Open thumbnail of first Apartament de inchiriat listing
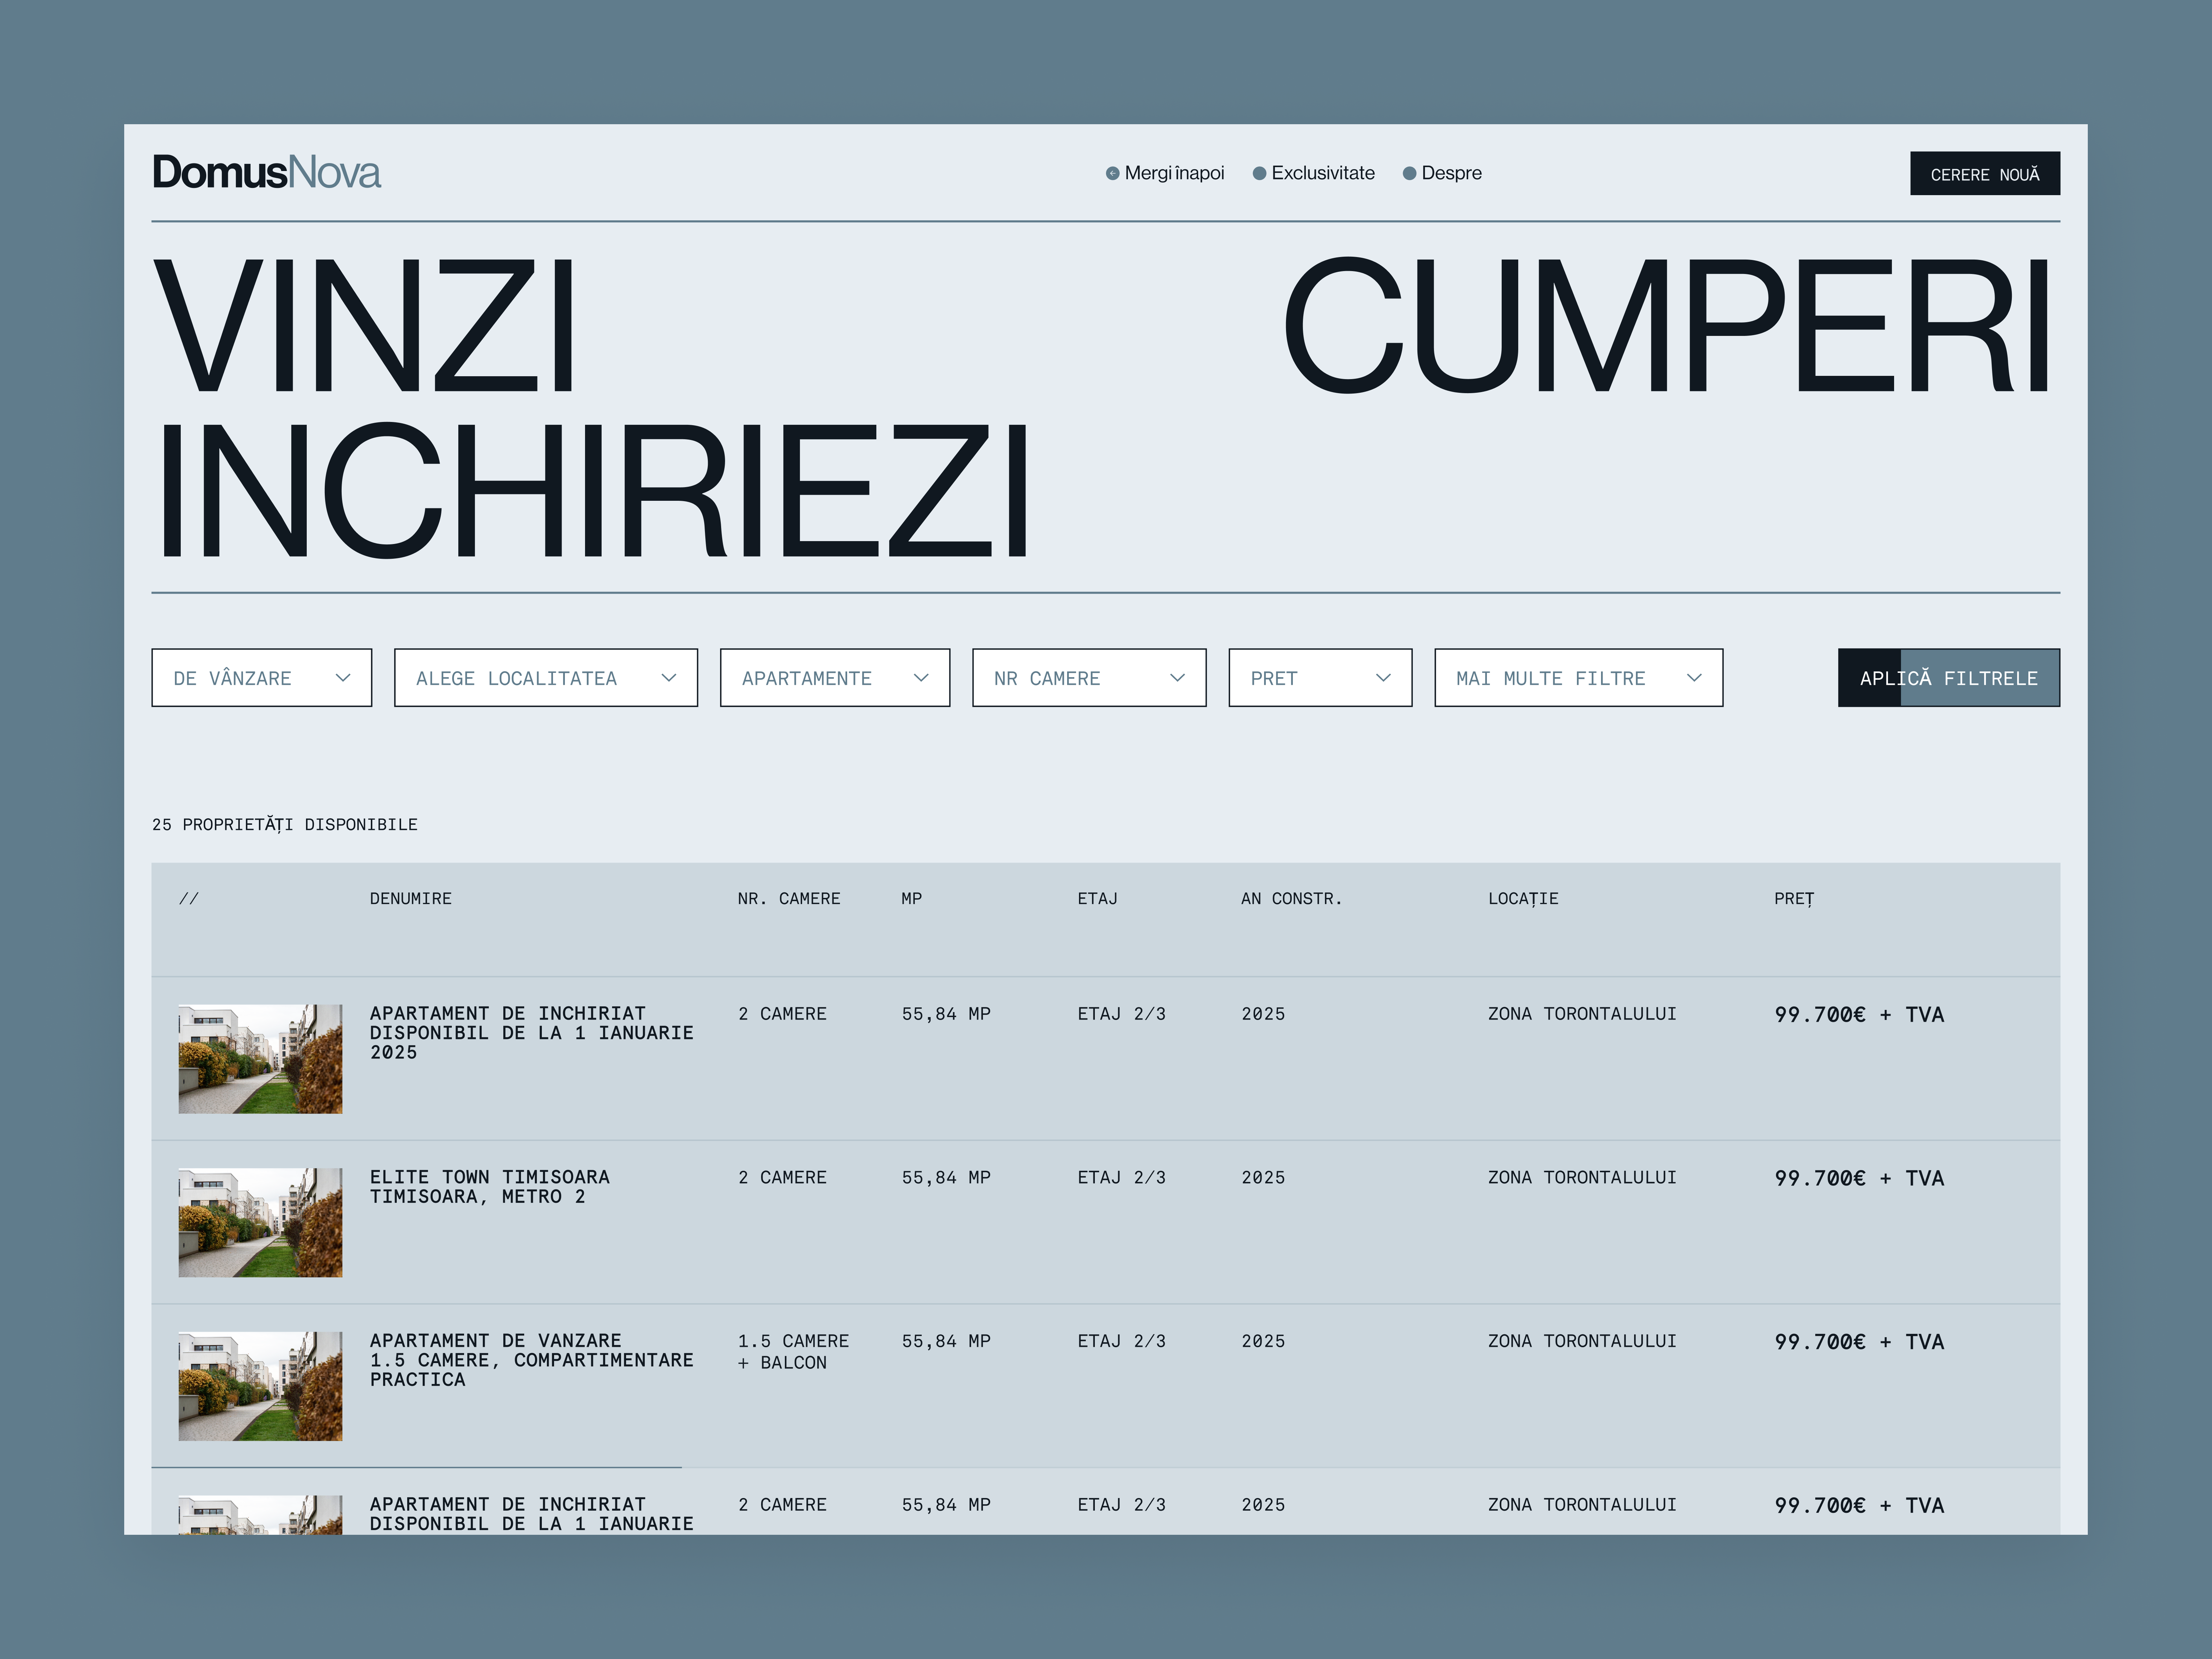Image resolution: width=2212 pixels, height=1659 pixels. tap(260, 1059)
